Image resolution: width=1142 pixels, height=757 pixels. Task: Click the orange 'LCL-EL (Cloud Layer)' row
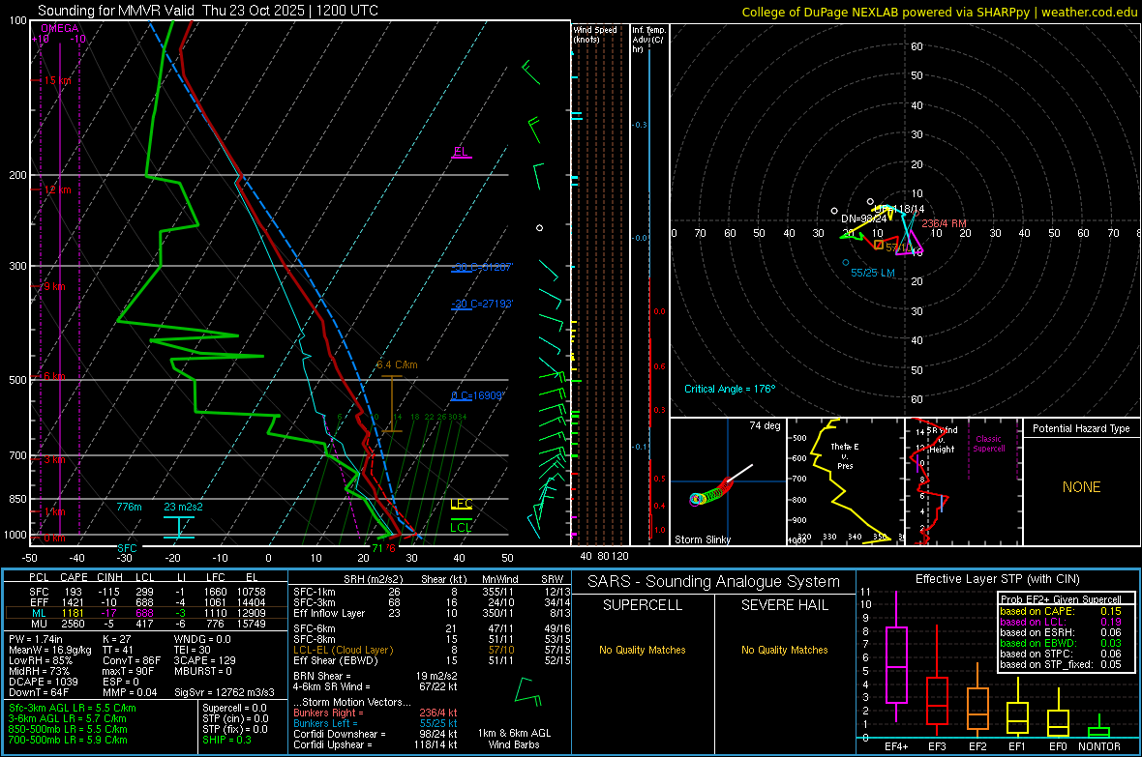click(x=432, y=650)
